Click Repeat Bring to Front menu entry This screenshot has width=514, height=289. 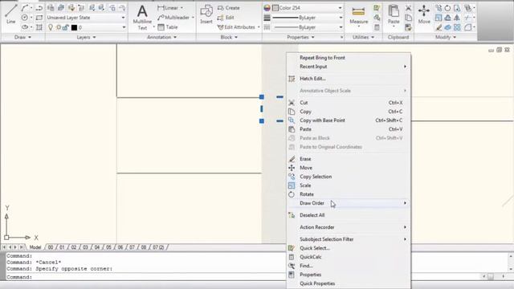tap(349, 58)
